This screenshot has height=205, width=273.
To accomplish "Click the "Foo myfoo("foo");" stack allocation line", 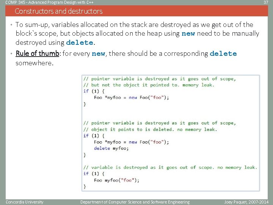I will click(x=117, y=180).
